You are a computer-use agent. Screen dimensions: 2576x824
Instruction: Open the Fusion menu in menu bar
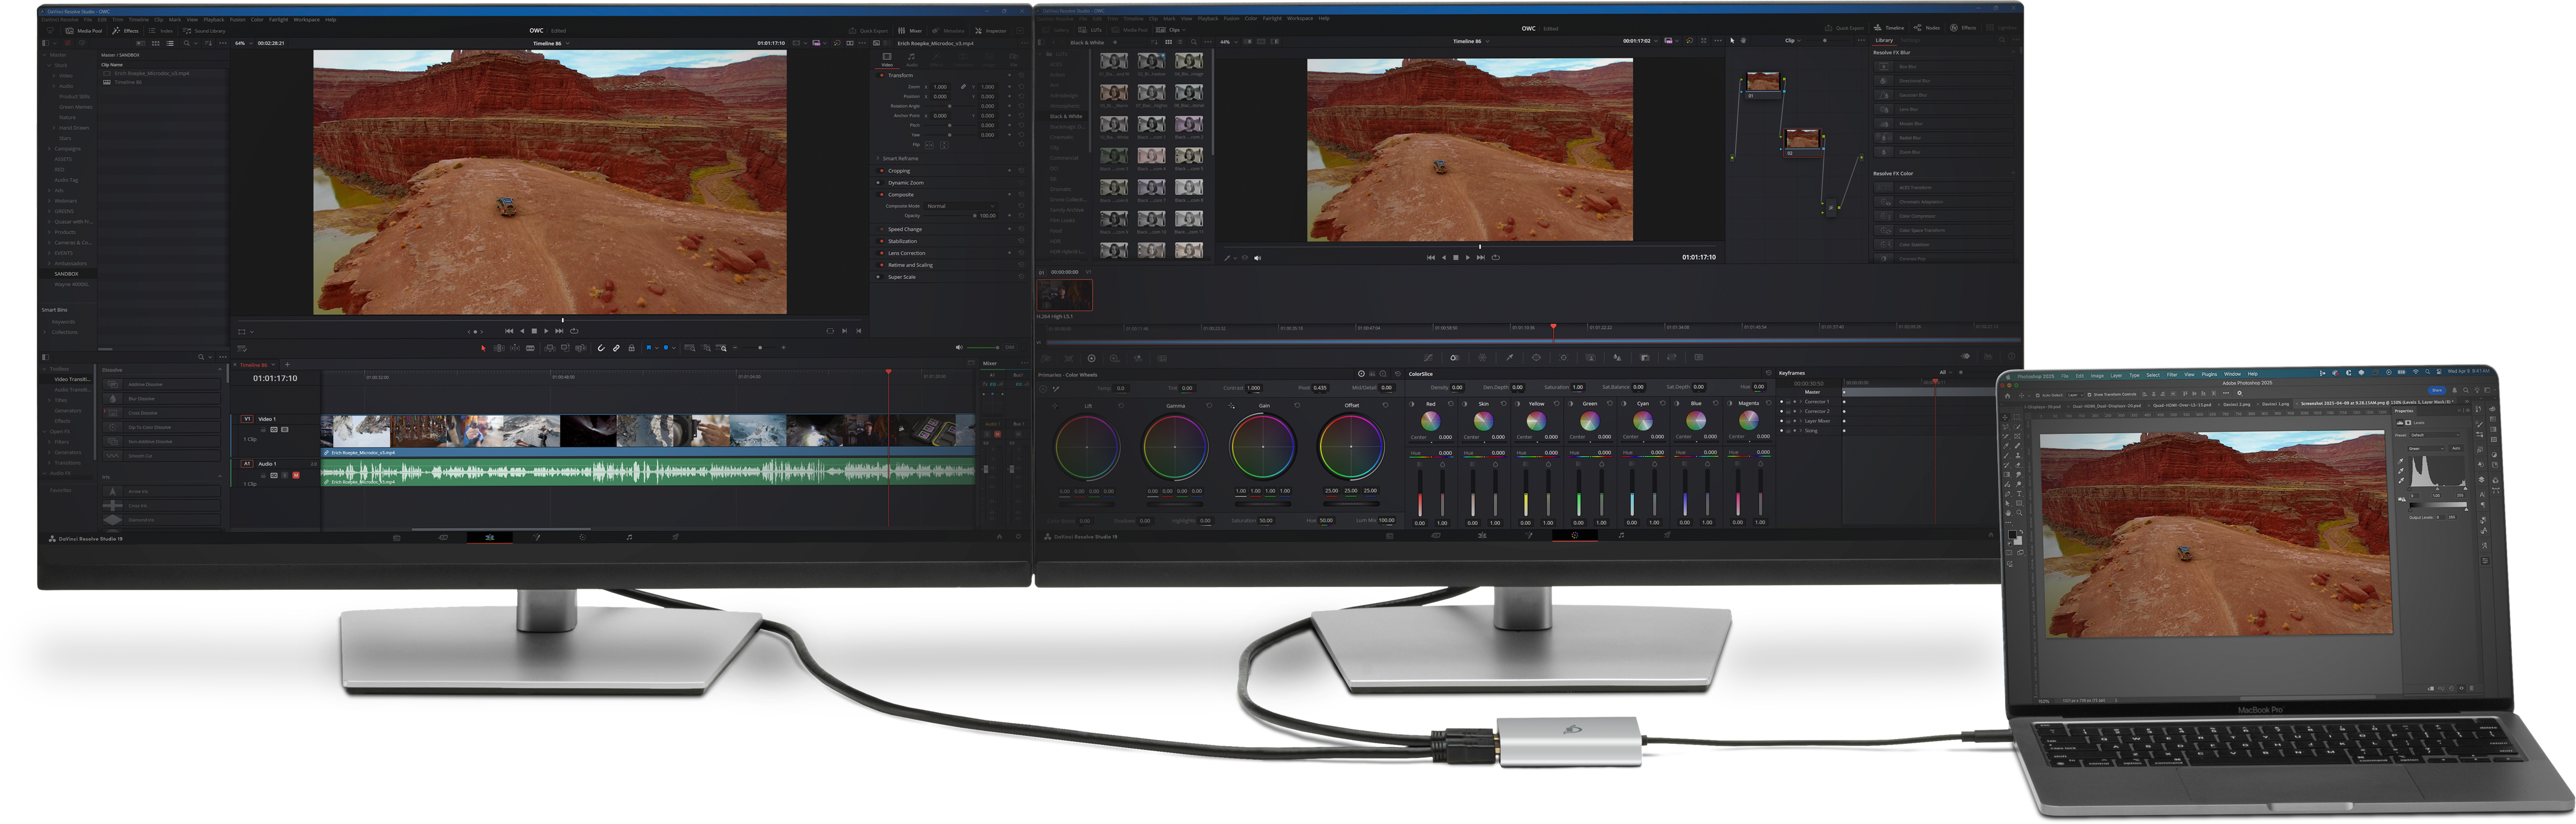click(x=237, y=19)
